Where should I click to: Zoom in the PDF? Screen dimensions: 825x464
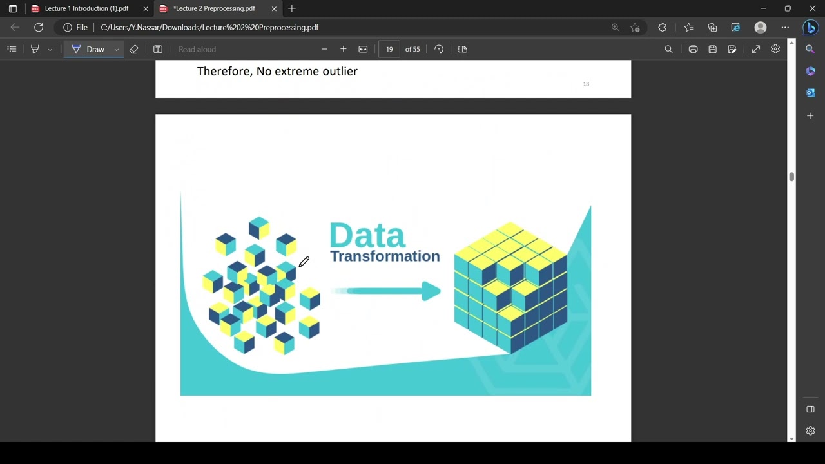pos(344,49)
